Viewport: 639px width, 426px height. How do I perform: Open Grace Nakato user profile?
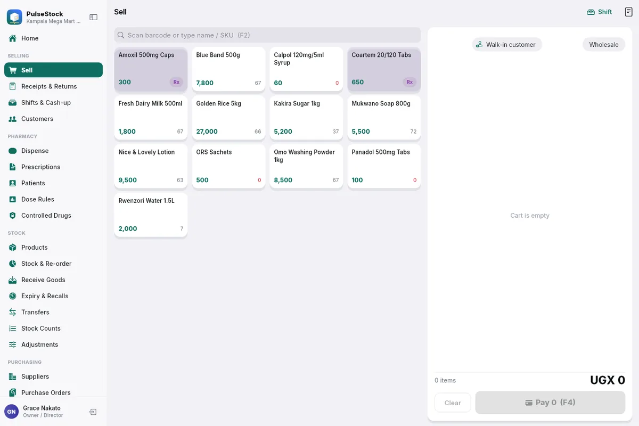pos(43,412)
